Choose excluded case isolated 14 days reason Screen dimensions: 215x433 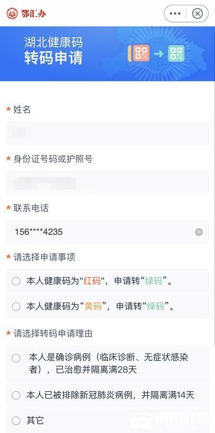[x=107, y=395]
